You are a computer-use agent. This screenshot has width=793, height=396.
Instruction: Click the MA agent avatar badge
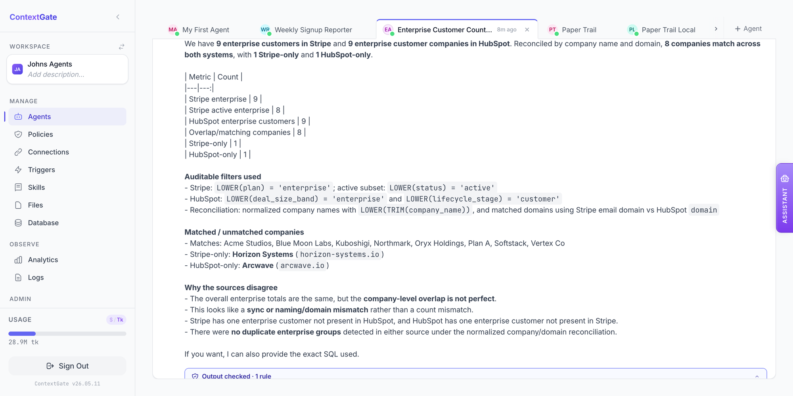point(173,30)
